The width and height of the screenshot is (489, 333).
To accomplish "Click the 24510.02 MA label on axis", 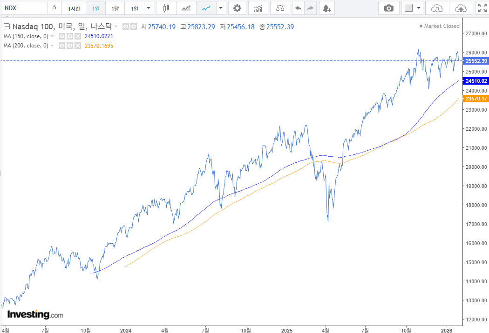I will [476, 81].
